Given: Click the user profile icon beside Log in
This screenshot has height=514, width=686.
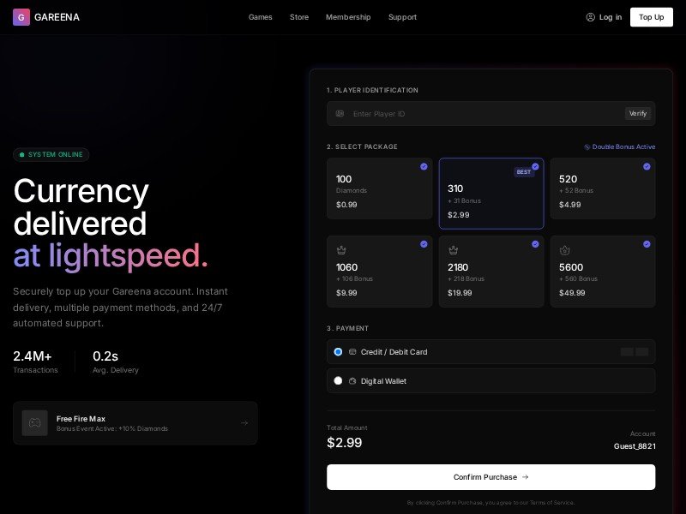Looking at the screenshot, I should 590,17.
